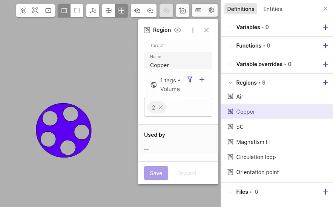This screenshot has height=207, width=333.
Task: Select the Air region
Action: click(277, 97)
